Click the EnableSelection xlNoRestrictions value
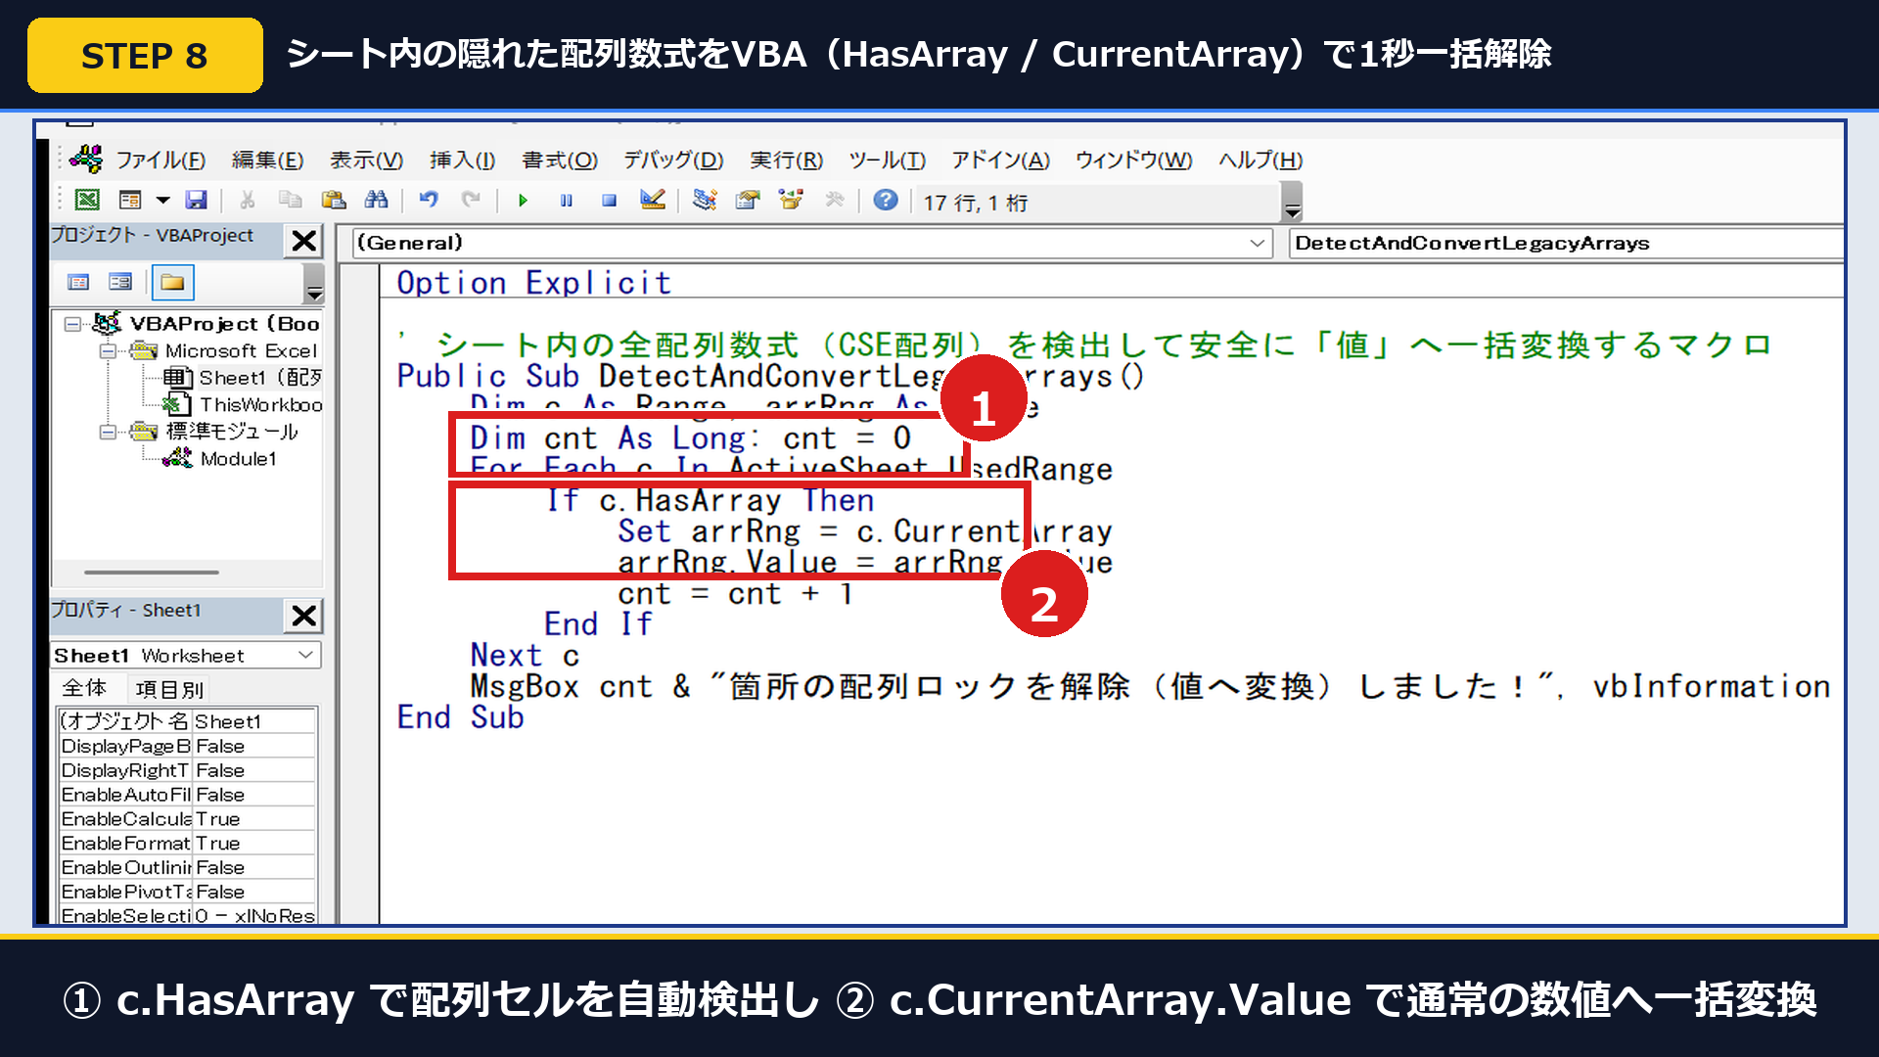 pyautogui.click(x=254, y=916)
